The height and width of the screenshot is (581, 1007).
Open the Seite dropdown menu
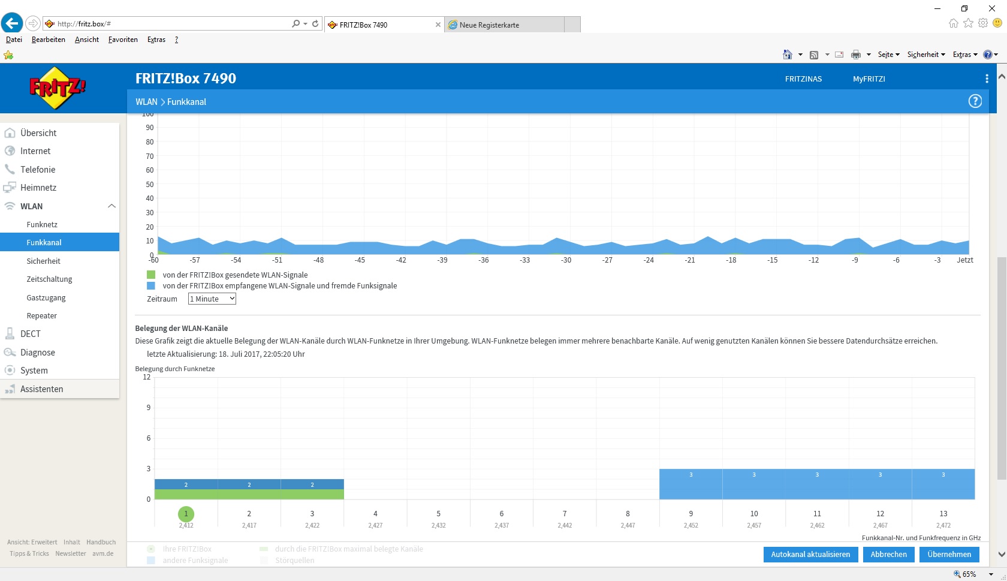pos(889,55)
